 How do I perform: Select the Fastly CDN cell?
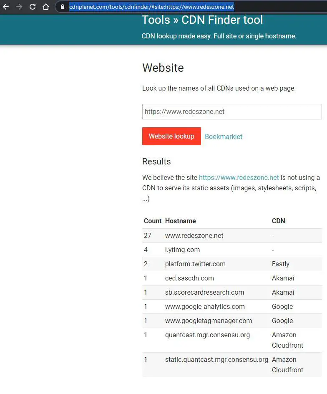click(281, 264)
